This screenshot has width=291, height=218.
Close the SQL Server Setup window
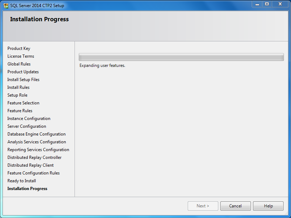(x=280, y=4)
